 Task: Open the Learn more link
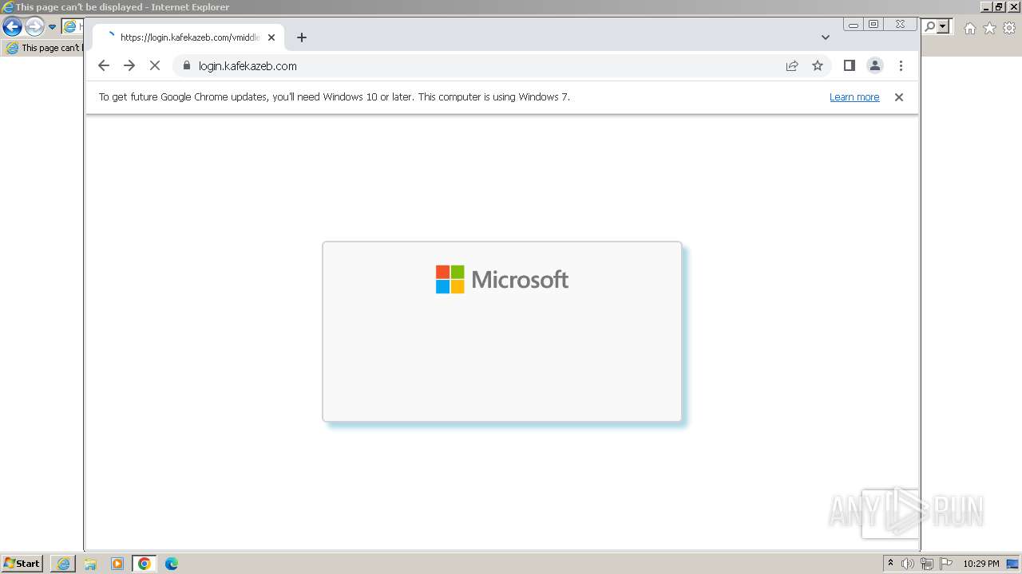point(854,97)
